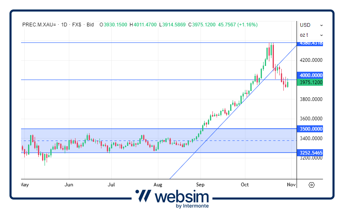Click the 4380.4318 price level label
The width and height of the screenshot is (344, 209).
(311, 43)
